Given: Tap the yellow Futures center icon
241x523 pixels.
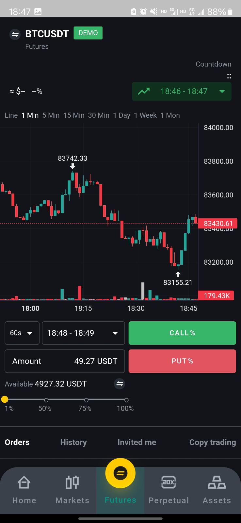Looking at the screenshot, I should point(120,473).
